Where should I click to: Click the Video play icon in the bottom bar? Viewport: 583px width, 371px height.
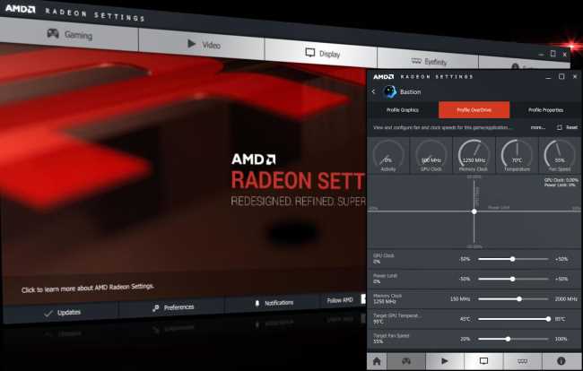pyautogui.click(x=445, y=361)
